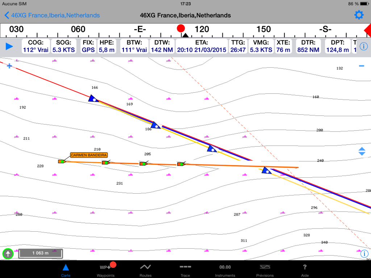Tap the 150 mark on the compass strip
This screenshot has height=278, width=371.
[264, 29]
